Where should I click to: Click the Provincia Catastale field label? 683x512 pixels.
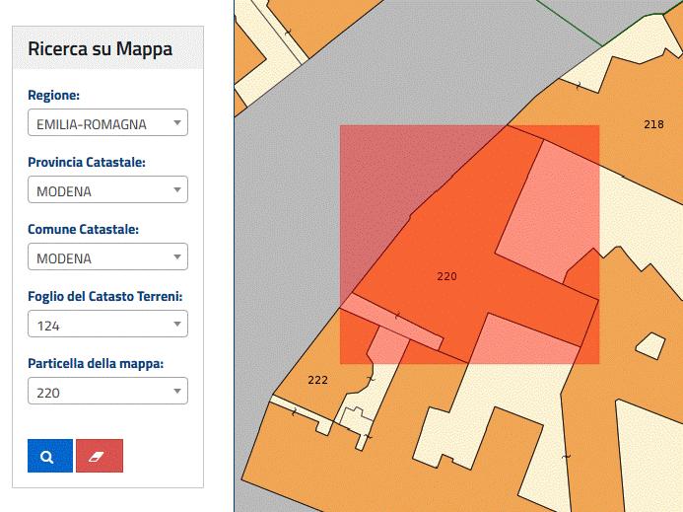click(87, 162)
